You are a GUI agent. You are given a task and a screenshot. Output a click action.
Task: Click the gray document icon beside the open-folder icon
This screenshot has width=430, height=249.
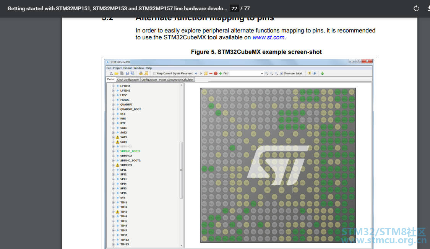click(x=122, y=73)
